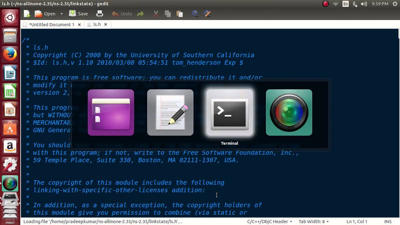Image resolution: width=400 pixels, height=225 pixels.
Task: Click the INS insert mode indicator
Action: click(388, 221)
